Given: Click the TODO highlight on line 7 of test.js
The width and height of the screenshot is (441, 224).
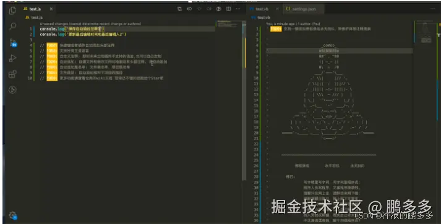Looking at the screenshot, I should (52, 62).
